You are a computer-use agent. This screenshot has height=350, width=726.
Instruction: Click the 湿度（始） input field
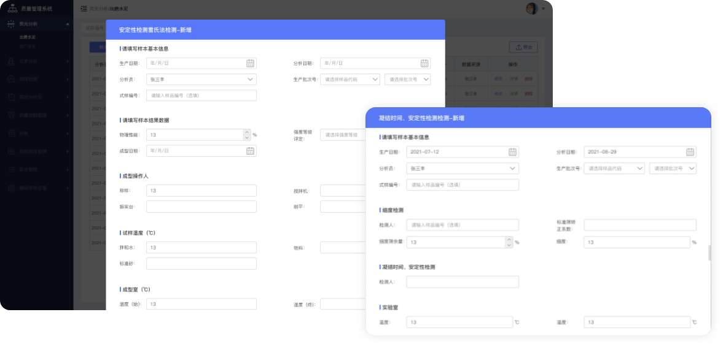coord(201,304)
